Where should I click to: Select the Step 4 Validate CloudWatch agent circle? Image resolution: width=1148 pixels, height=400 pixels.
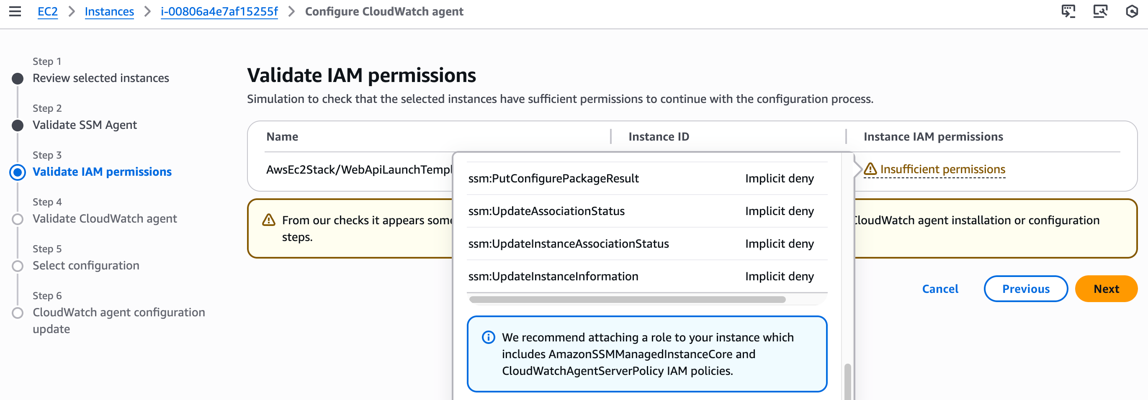[18, 219]
